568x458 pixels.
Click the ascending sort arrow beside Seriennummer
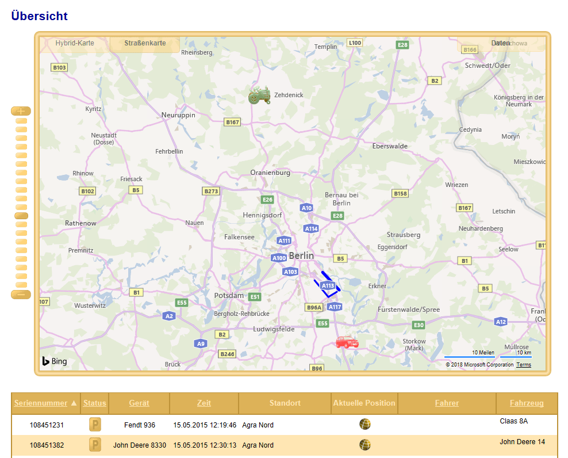[74, 403]
